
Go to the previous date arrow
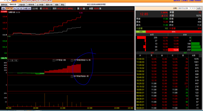193,8
